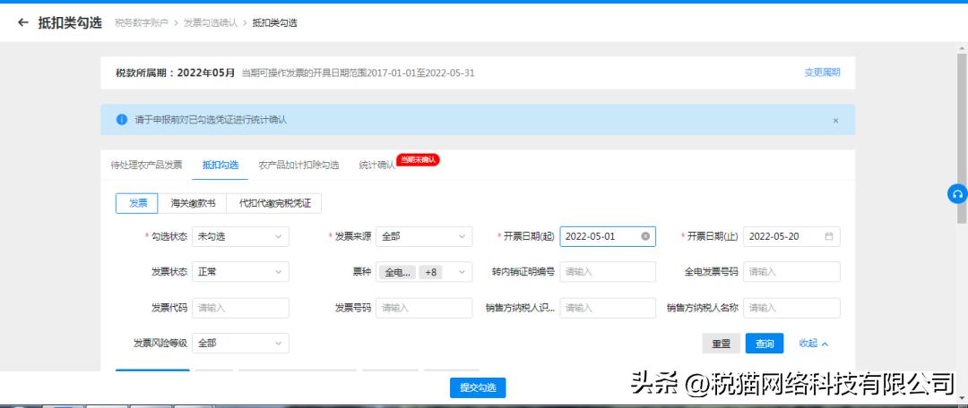Select the 代扣代缴完税凭证 segment button
Viewport: 968px width, 408px height.
tap(274, 203)
